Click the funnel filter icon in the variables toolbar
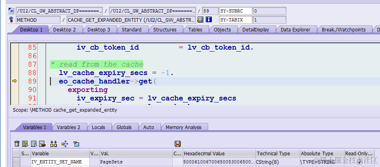 [76, 144]
